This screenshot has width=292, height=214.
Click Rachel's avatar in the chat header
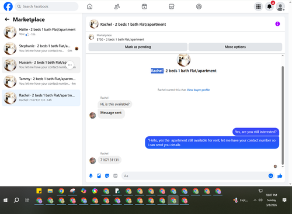pyautogui.click(x=94, y=24)
